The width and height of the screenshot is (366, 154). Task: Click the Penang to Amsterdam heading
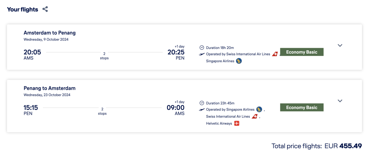coord(50,88)
